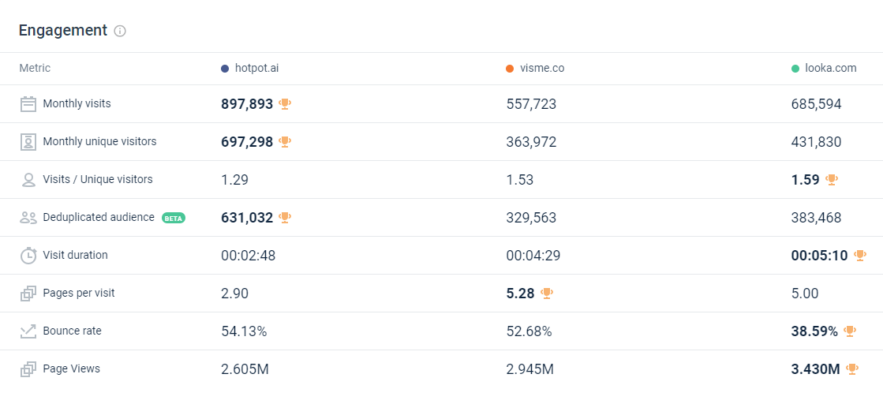This screenshot has width=883, height=404.
Task: Click the trophy next to 00:05:10 duration
Action: [859, 255]
